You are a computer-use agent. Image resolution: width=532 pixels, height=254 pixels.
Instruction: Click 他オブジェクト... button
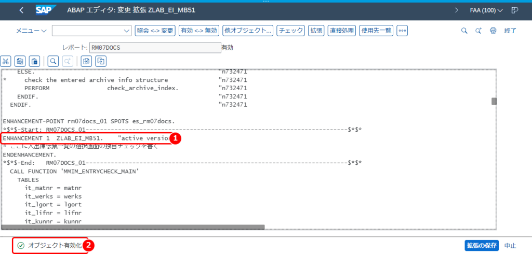click(x=248, y=31)
